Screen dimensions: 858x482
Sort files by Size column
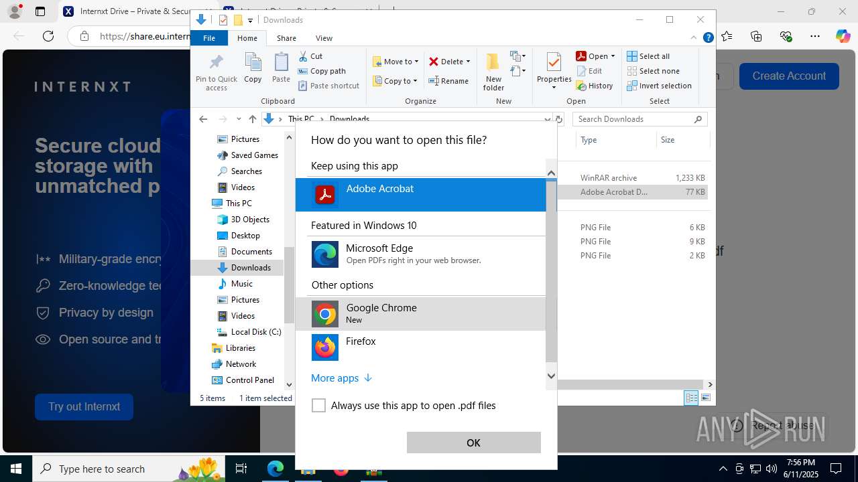[x=682, y=140]
